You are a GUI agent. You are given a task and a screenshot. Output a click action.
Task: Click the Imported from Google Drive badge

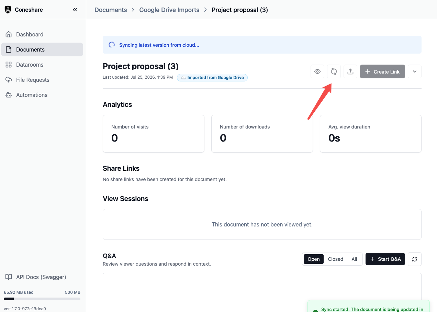[212, 78]
